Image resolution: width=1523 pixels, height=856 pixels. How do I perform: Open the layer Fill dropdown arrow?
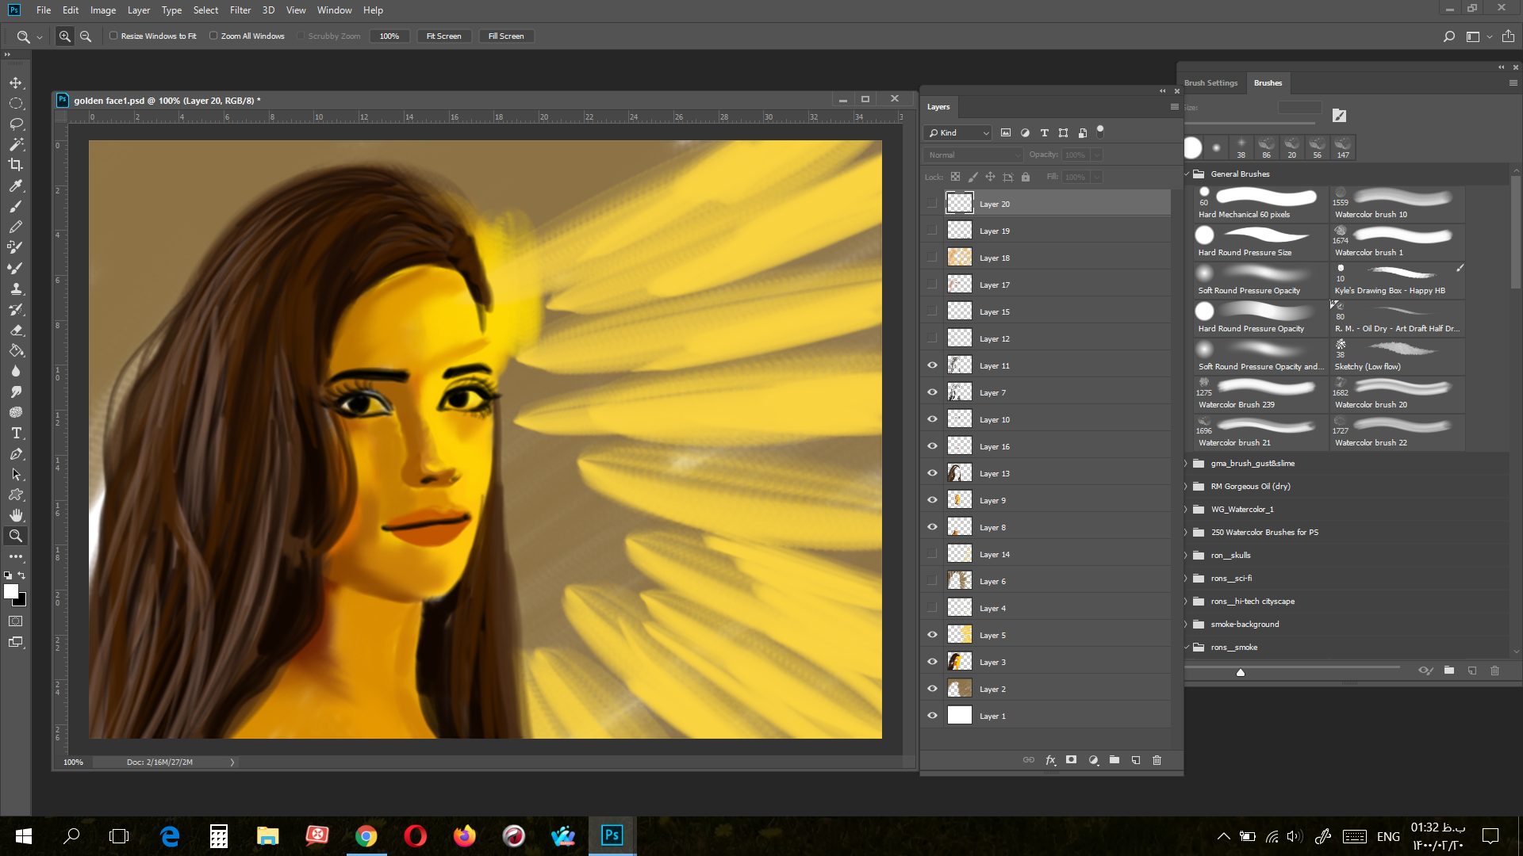(1096, 177)
